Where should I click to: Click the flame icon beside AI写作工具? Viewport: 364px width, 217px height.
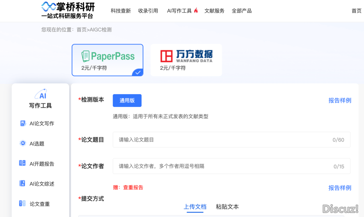(196, 10)
